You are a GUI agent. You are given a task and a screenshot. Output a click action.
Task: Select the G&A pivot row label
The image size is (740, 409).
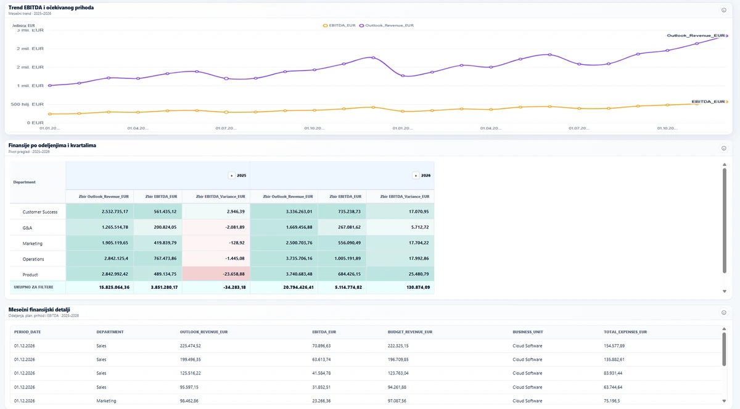tap(27, 228)
